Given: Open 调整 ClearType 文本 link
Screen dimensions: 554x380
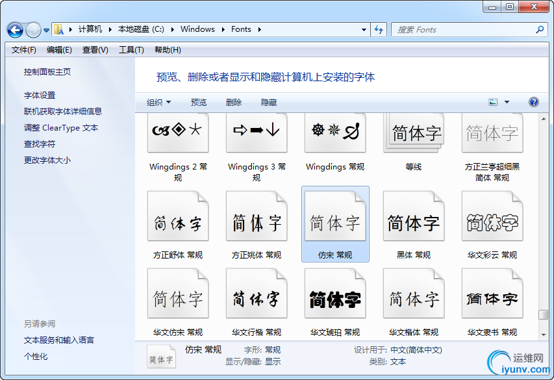Looking at the screenshot, I should pos(61,128).
